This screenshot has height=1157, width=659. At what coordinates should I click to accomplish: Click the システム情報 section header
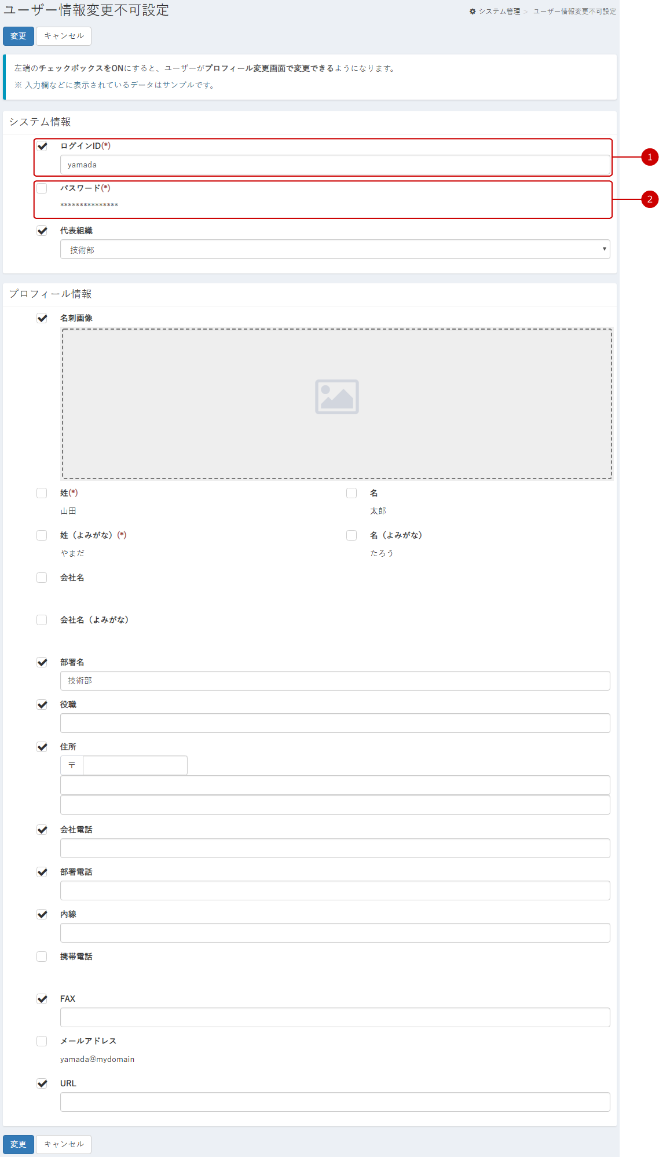point(40,122)
